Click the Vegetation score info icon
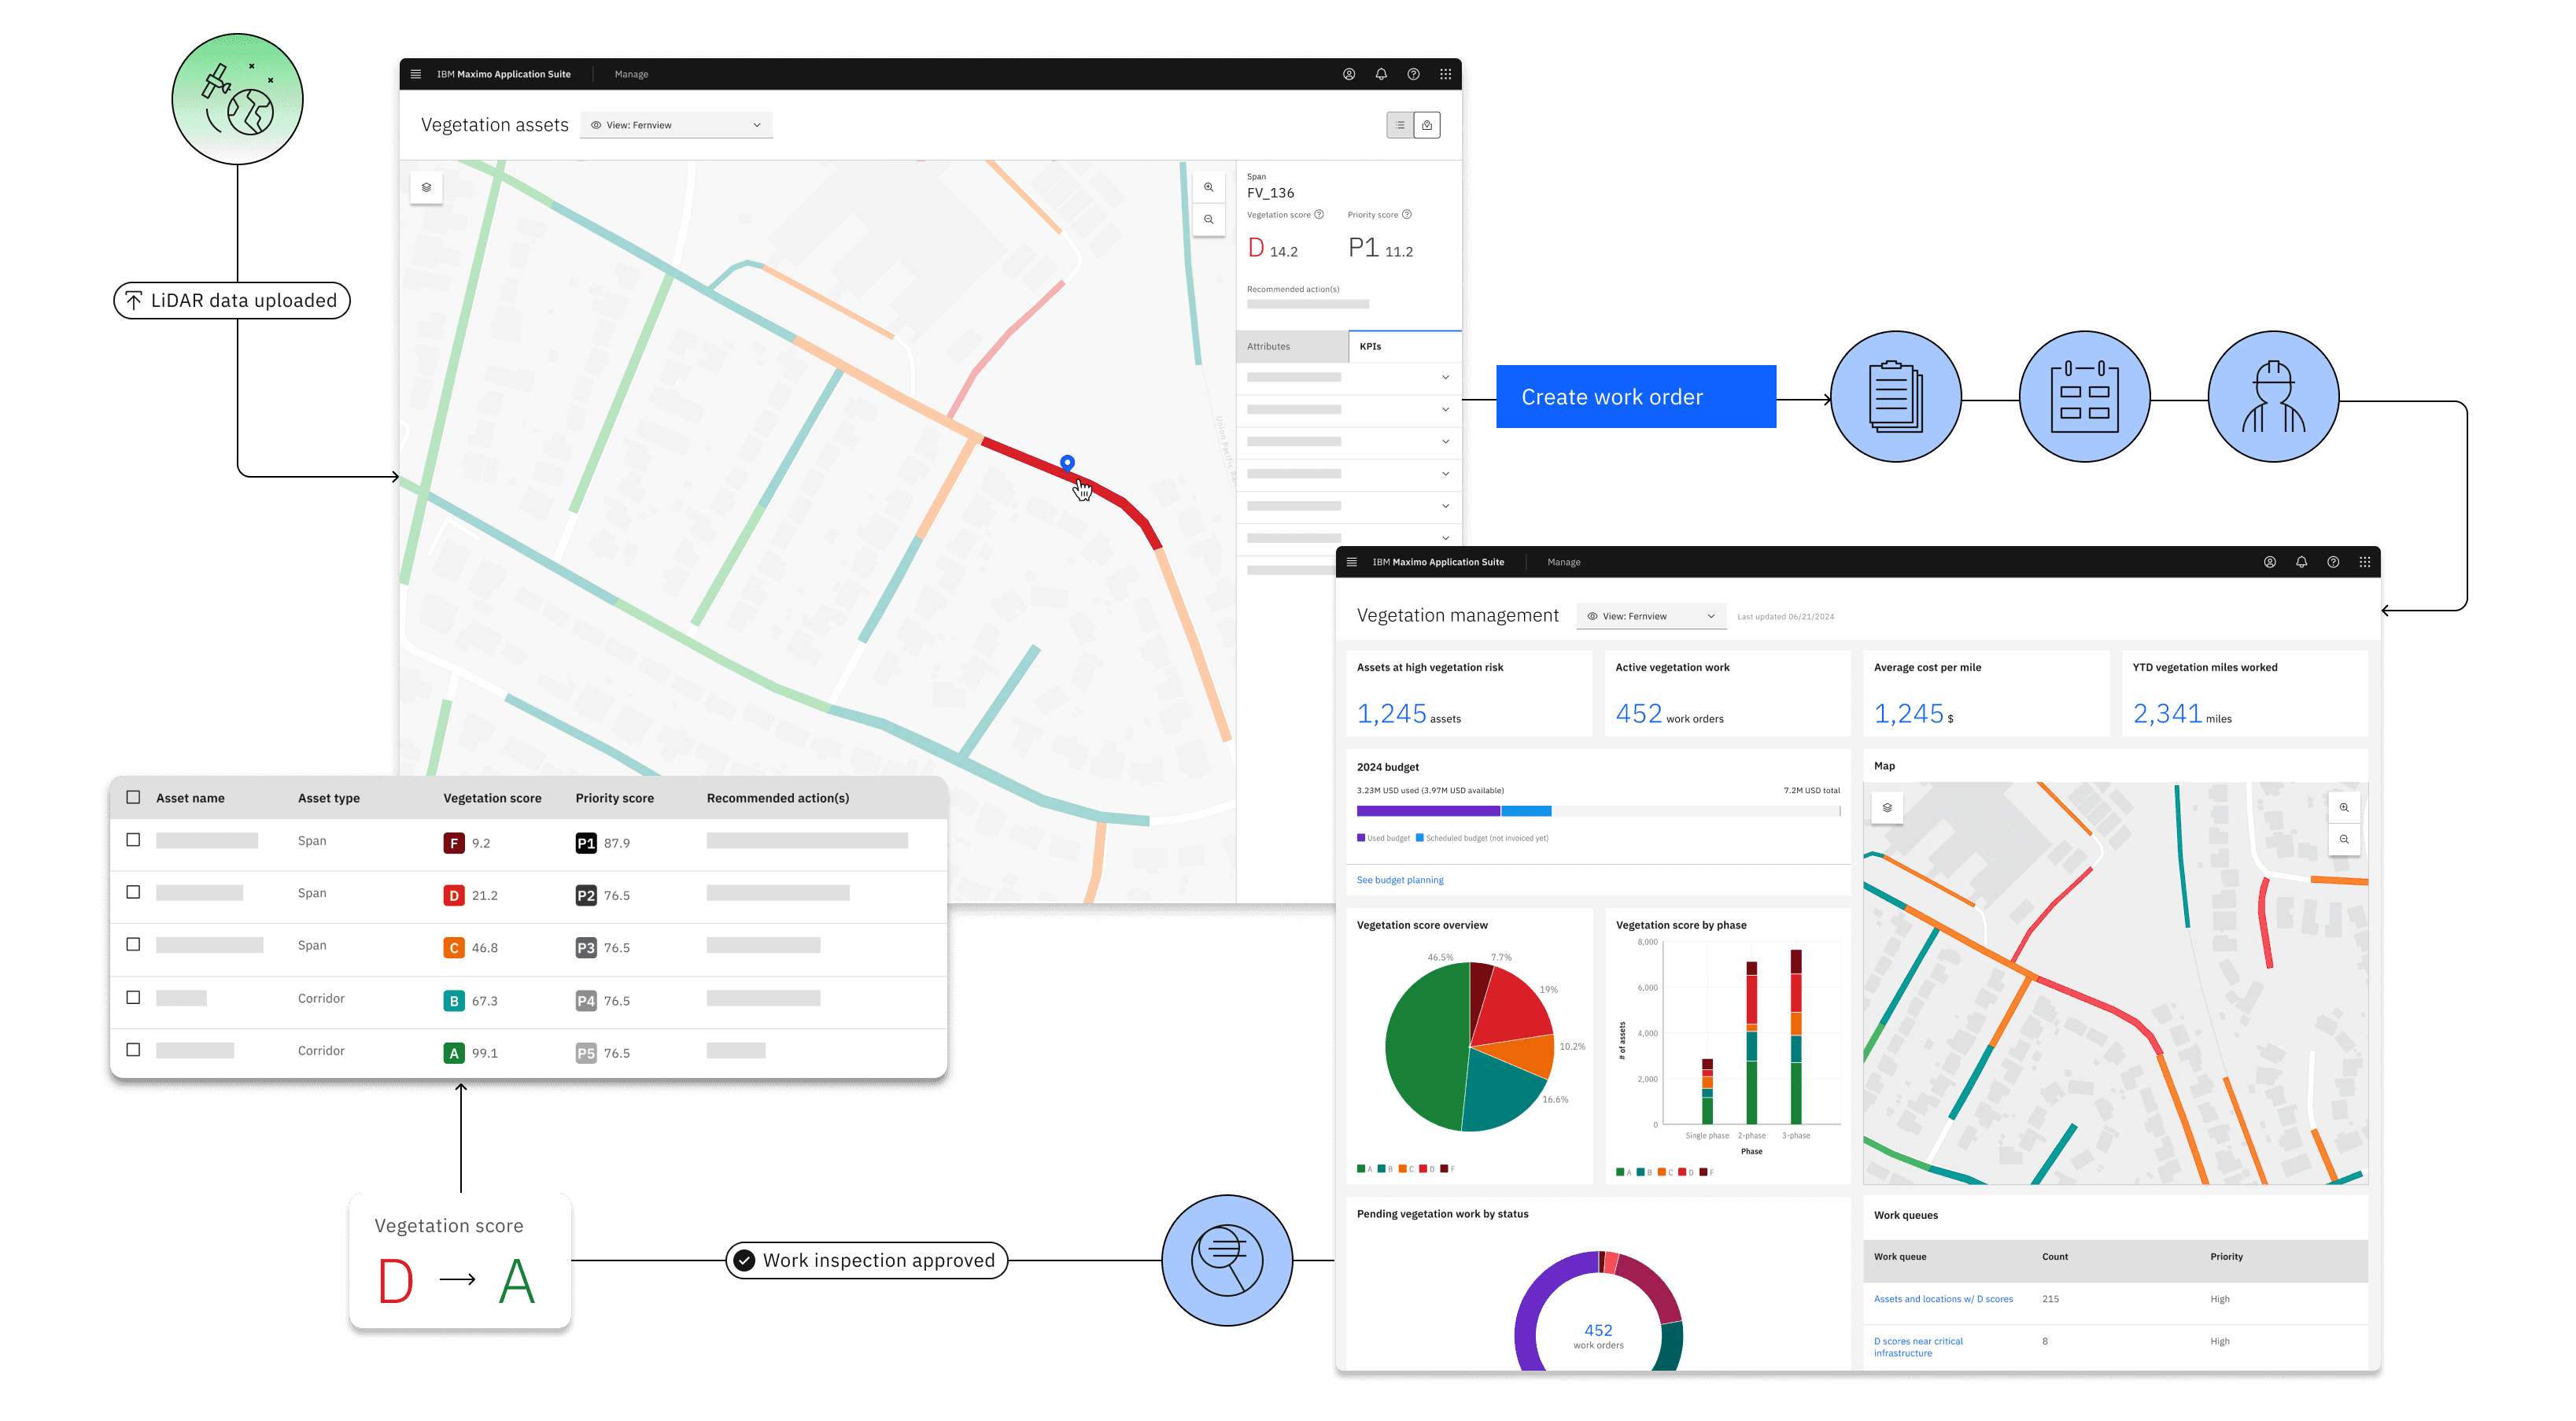 pos(1319,214)
